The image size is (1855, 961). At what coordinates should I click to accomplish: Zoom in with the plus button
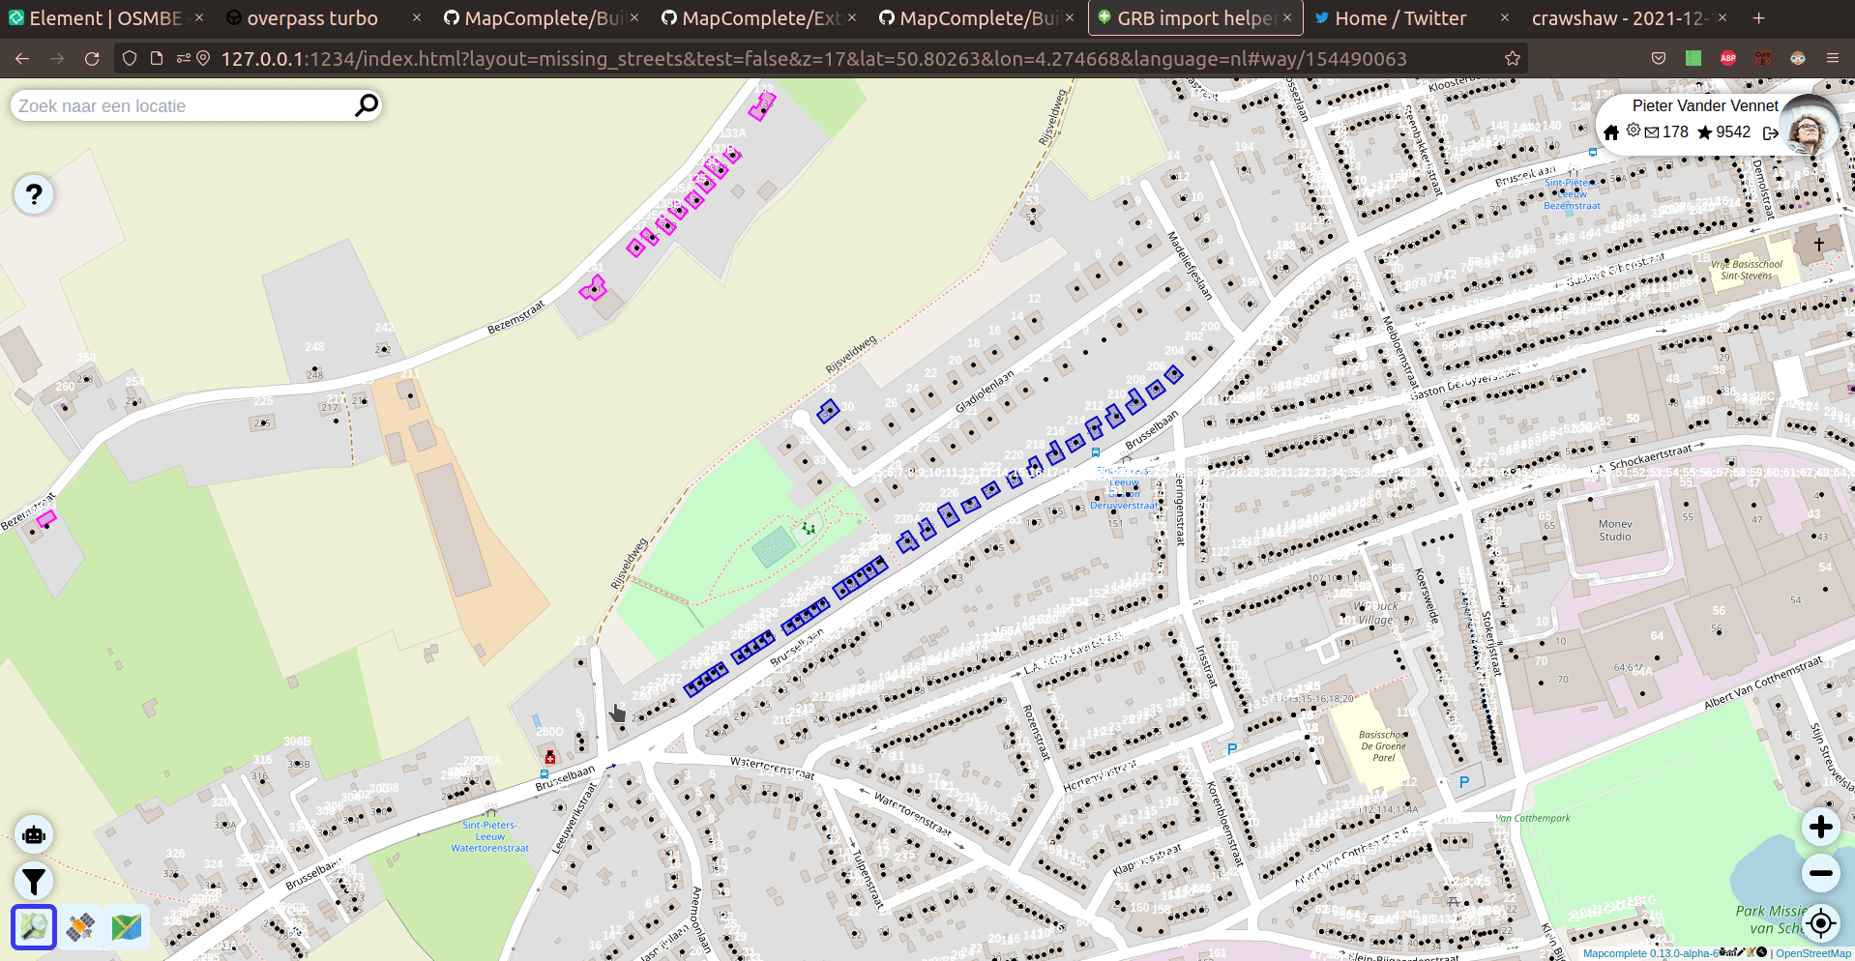[1820, 828]
